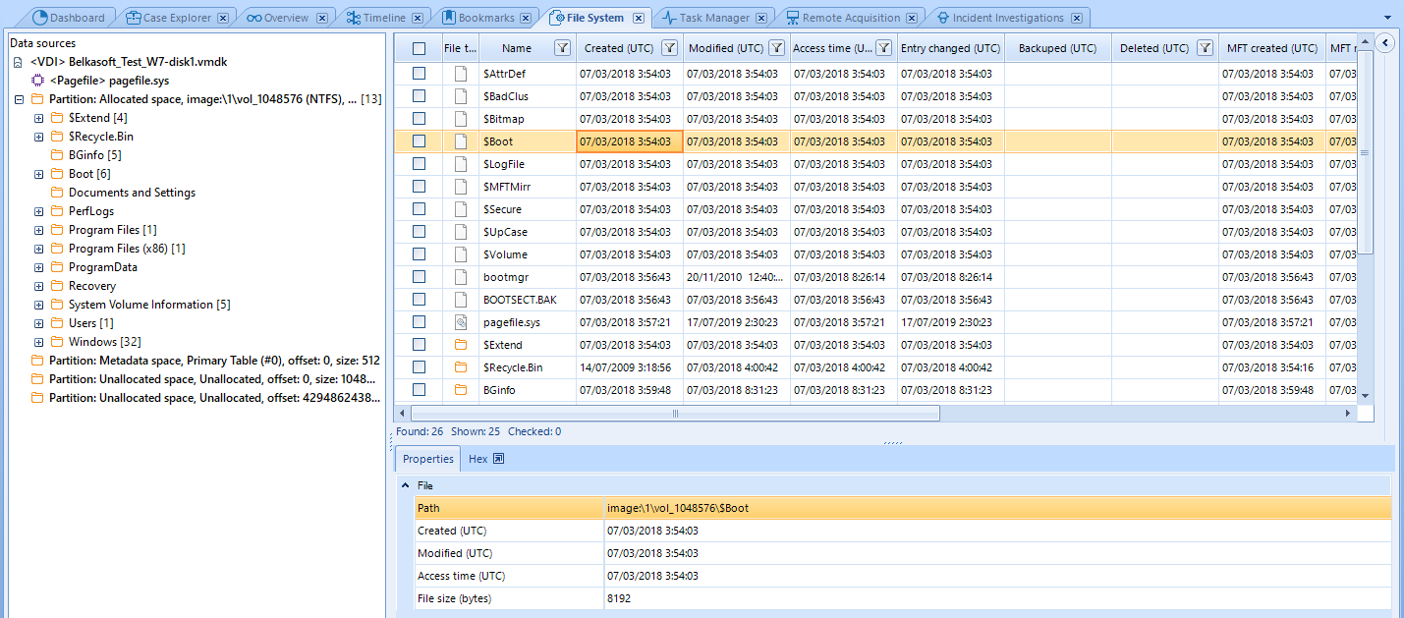Expand the Windows [32] folder node
Screen dimensions: 1404x618
point(38,342)
